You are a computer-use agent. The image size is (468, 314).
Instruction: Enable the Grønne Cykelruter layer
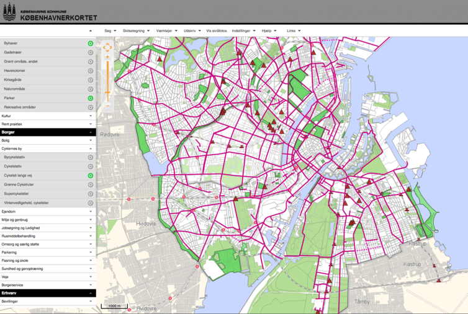tap(91, 185)
